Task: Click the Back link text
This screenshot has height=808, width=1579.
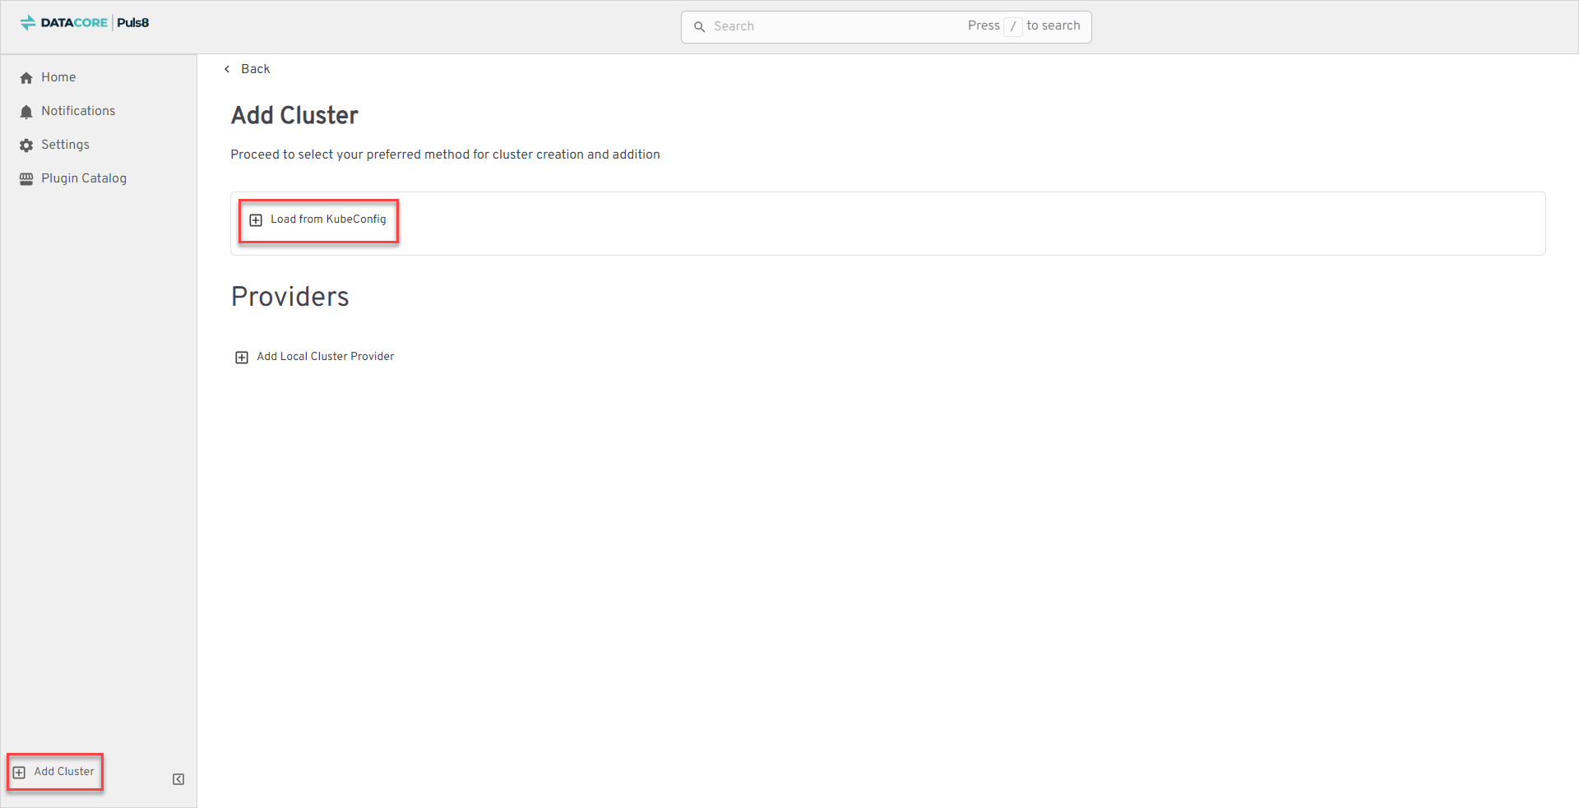Action: [255, 69]
